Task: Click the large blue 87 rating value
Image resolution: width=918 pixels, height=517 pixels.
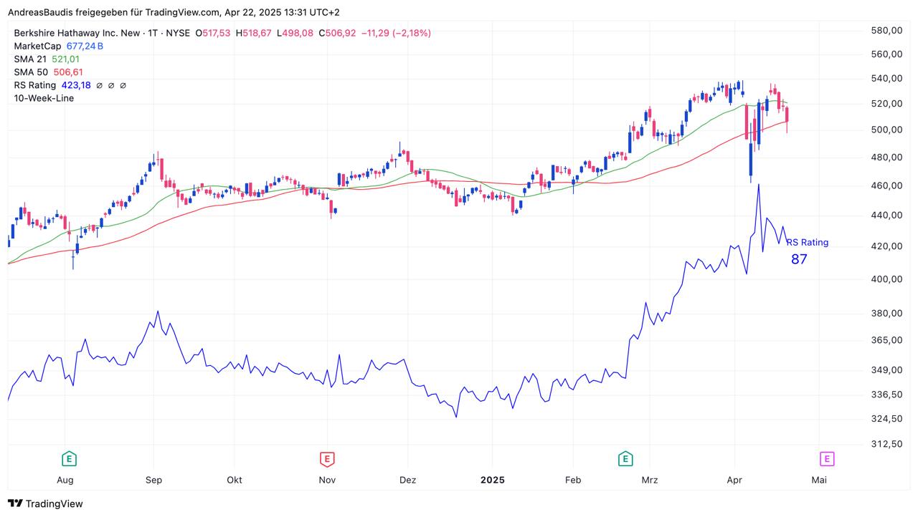Action: pos(799,259)
